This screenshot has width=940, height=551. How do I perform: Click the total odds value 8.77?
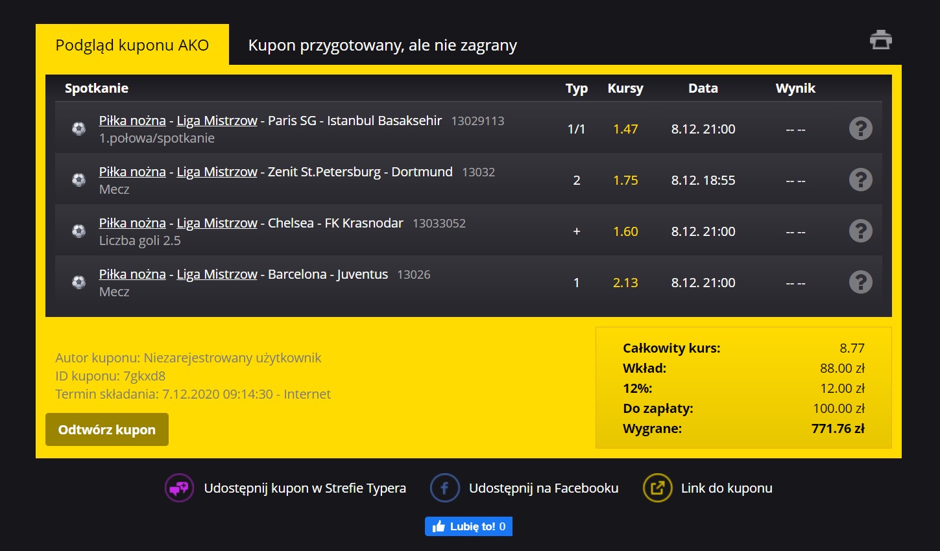coord(852,348)
